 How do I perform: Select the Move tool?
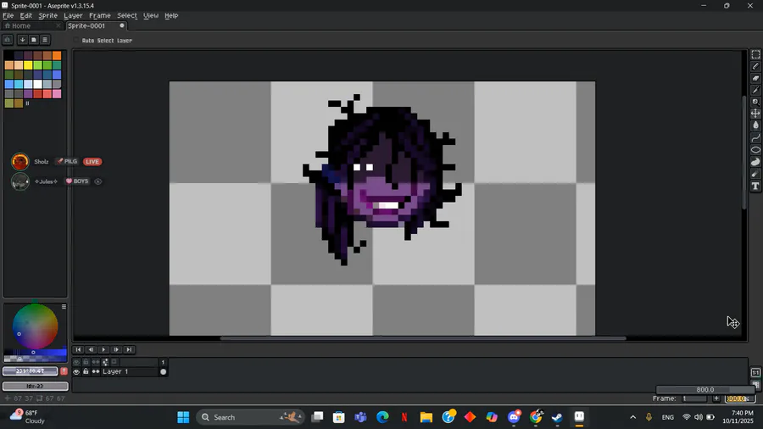(x=755, y=114)
